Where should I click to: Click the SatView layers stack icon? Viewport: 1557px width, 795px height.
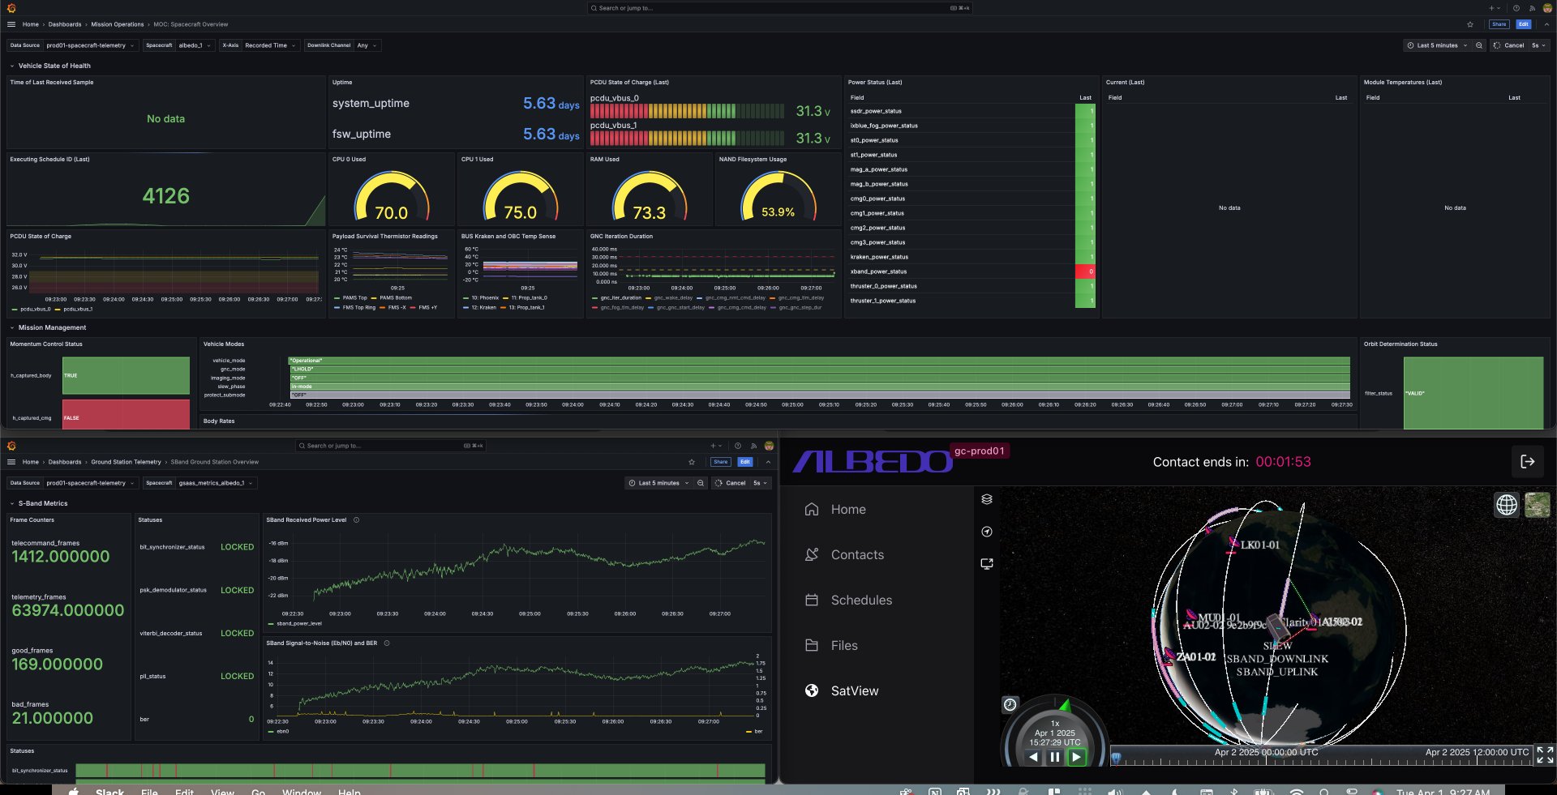(x=987, y=499)
